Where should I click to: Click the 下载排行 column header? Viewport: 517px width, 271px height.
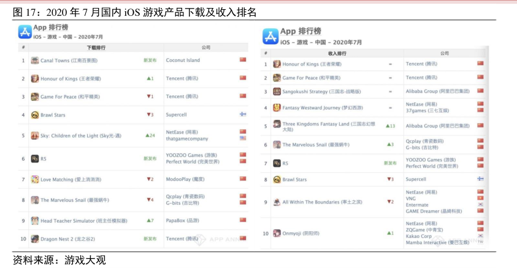[96, 47]
